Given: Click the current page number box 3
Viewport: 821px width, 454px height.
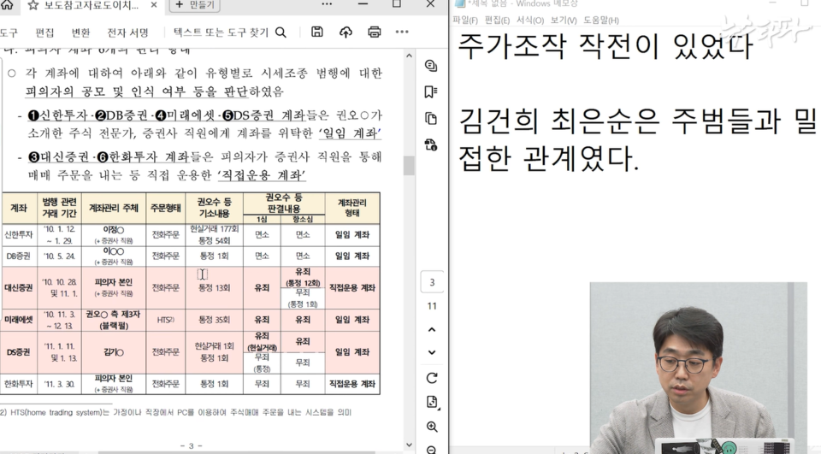Looking at the screenshot, I should point(432,282).
